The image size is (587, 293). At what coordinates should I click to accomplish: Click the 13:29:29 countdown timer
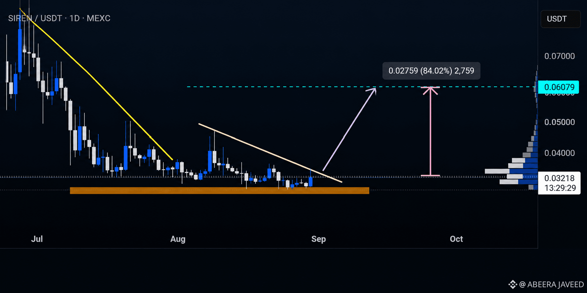[560, 188]
